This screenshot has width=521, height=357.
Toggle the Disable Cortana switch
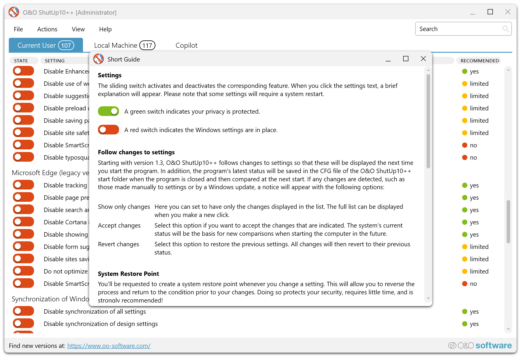(x=23, y=222)
